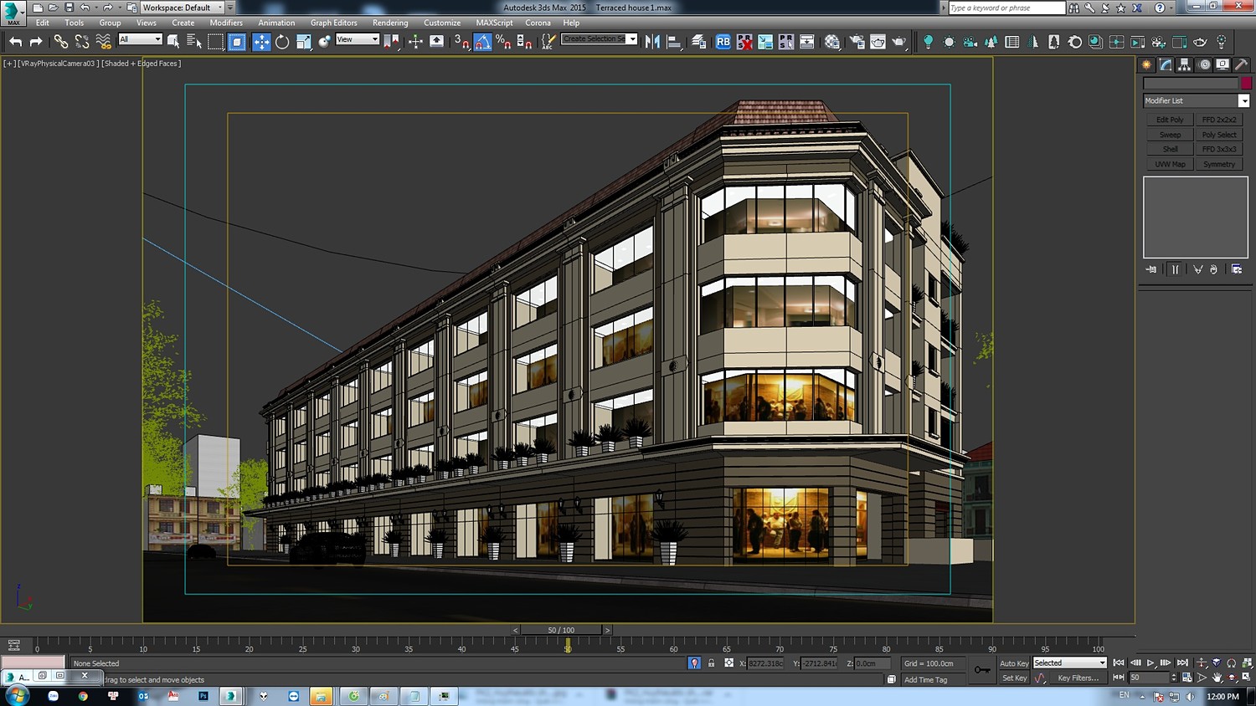Image resolution: width=1256 pixels, height=706 pixels.
Task: Activate the Select and Move tool
Action: click(x=261, y=41)
